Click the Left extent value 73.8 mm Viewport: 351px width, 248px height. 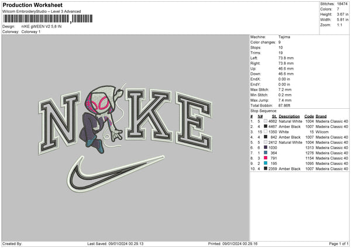tap(286, 58)
